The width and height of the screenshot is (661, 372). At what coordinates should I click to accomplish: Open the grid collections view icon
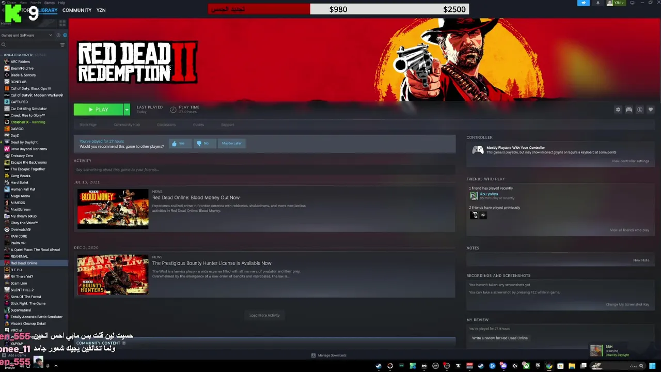point(62,23)
